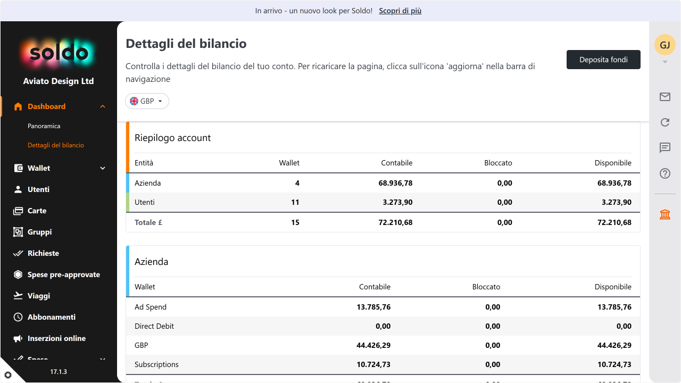Click the Inserzioni online megaphone icon
Viewport: 681px width, 383px height.
[x=18, y=338]
